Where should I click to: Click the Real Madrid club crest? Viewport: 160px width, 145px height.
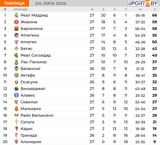tap(16, 15)
